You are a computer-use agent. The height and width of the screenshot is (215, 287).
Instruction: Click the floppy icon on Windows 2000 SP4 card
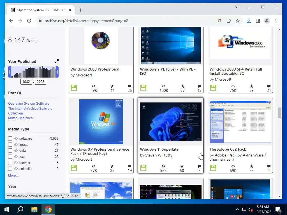pyautogui.click(x=213, y=88)
